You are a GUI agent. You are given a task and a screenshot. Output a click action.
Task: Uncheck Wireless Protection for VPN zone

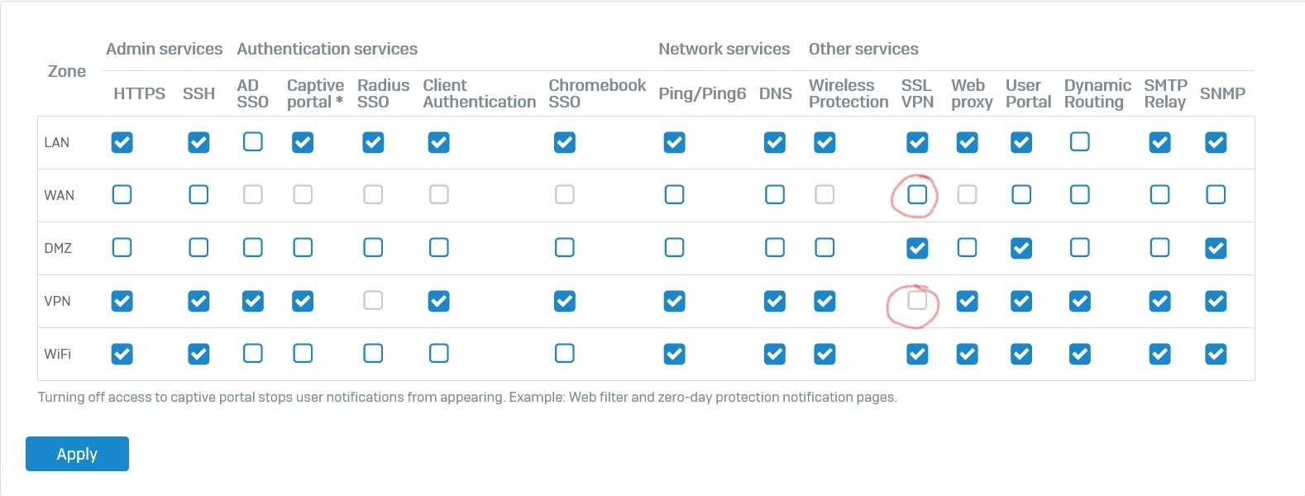[x=825, y=301]
